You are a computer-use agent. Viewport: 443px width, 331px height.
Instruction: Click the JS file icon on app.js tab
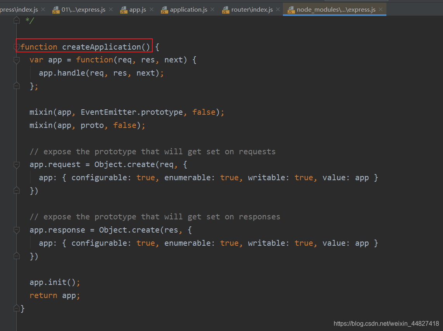pos(124,10)
